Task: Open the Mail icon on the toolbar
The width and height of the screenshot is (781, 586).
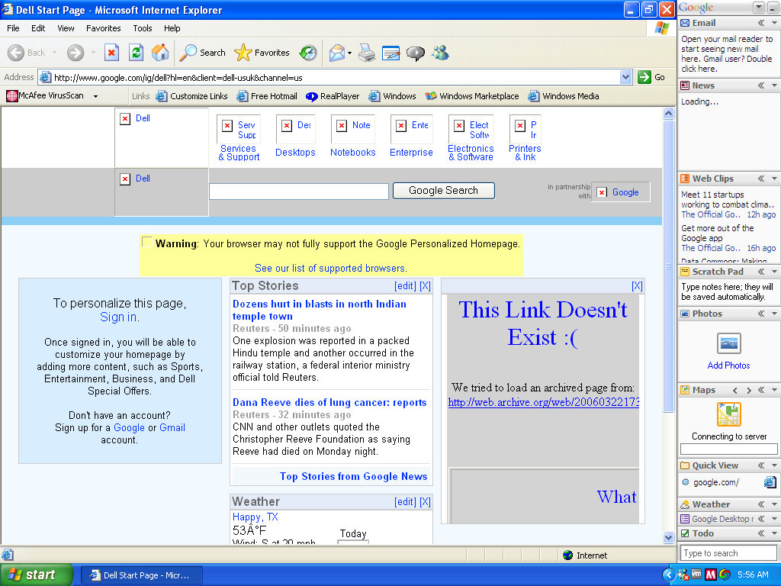Action: coord(336,53)
